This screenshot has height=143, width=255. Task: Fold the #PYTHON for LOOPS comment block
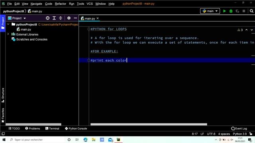[x=88, y=29]
